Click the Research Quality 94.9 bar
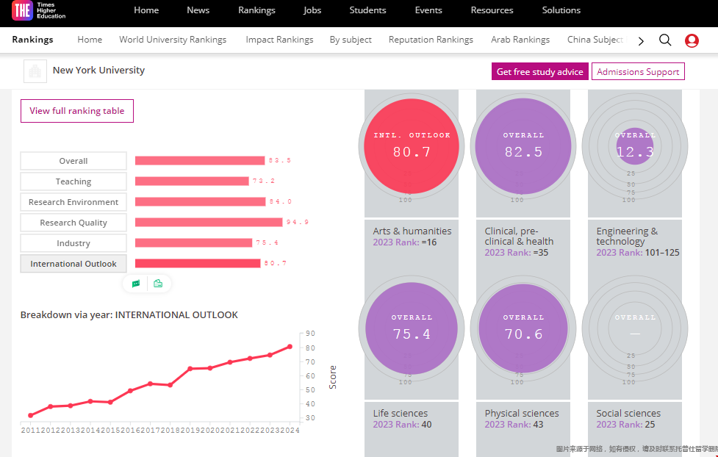Image resolution: width=718 pixels, height=457 pixels. click(x=209, y=222)
